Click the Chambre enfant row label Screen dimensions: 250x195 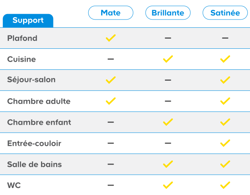pyautogui.click(x=39, y=122)
